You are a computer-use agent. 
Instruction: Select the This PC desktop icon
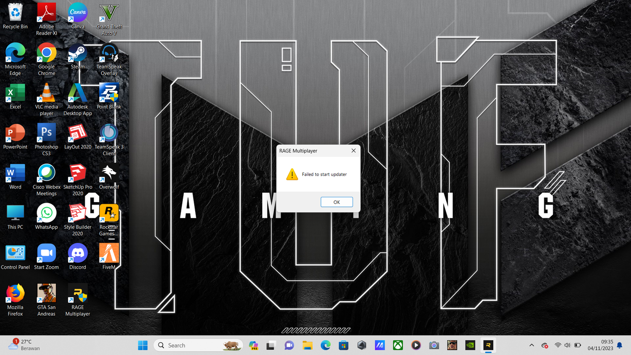(15, 217)
